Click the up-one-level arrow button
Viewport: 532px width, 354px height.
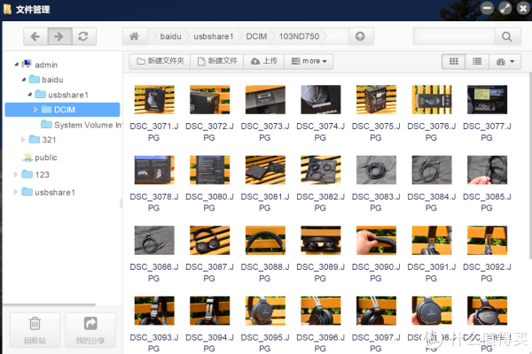pos(359,36)
